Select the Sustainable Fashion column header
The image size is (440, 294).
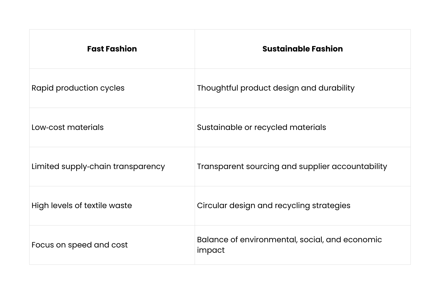pos(302,49)
